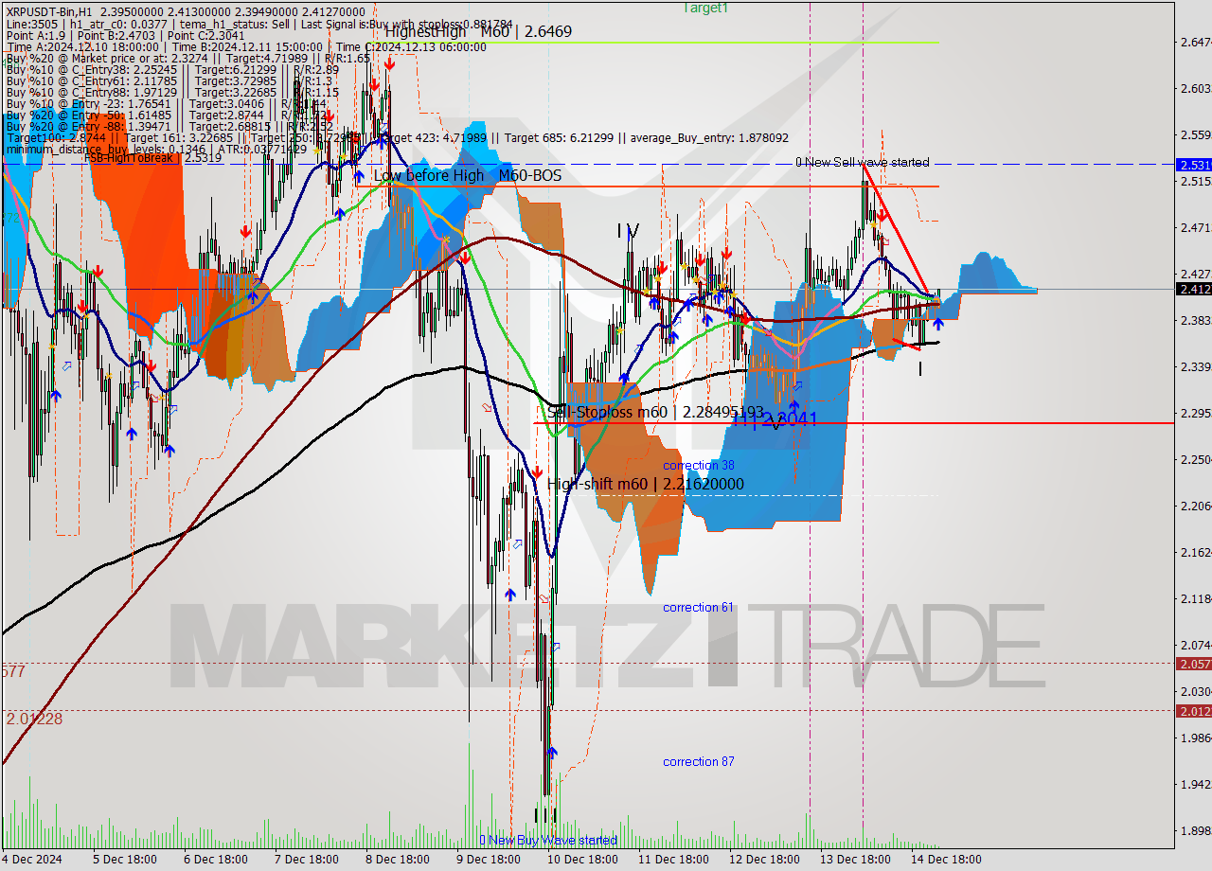This screenshot has width=1212, height=871.
Task: Click the '4 Dec 2024' date axis label
Action: click(31, 860)
